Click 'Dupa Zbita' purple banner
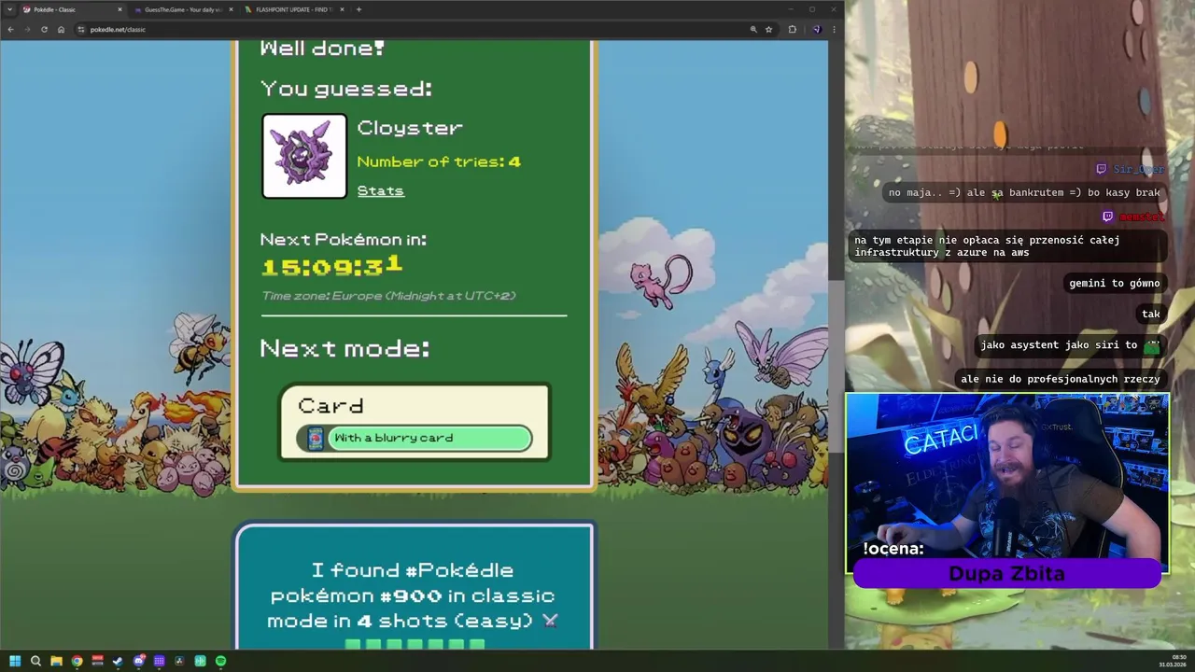This screenshot has width=1195, height=672. pos(1006,573)
